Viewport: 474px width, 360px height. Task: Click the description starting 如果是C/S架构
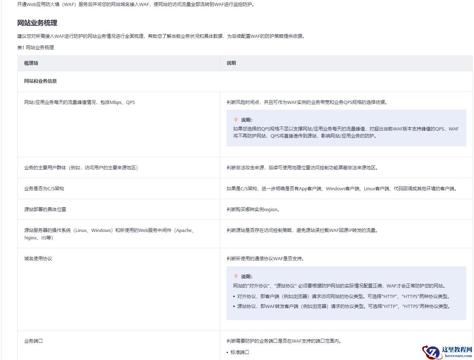(342, 188)
